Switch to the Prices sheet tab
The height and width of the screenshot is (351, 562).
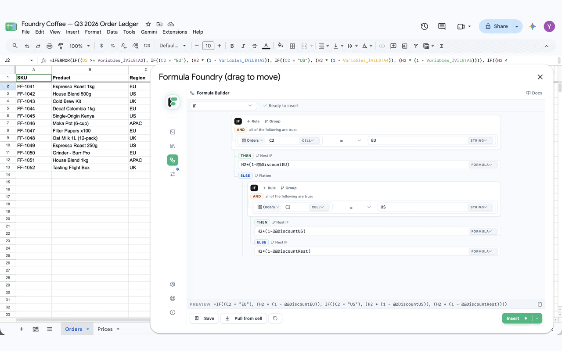click(x=108, y=329)
